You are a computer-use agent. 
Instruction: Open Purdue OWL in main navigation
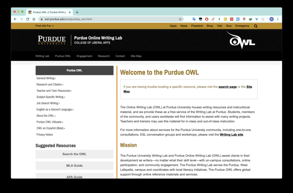[x=63, y=56]
